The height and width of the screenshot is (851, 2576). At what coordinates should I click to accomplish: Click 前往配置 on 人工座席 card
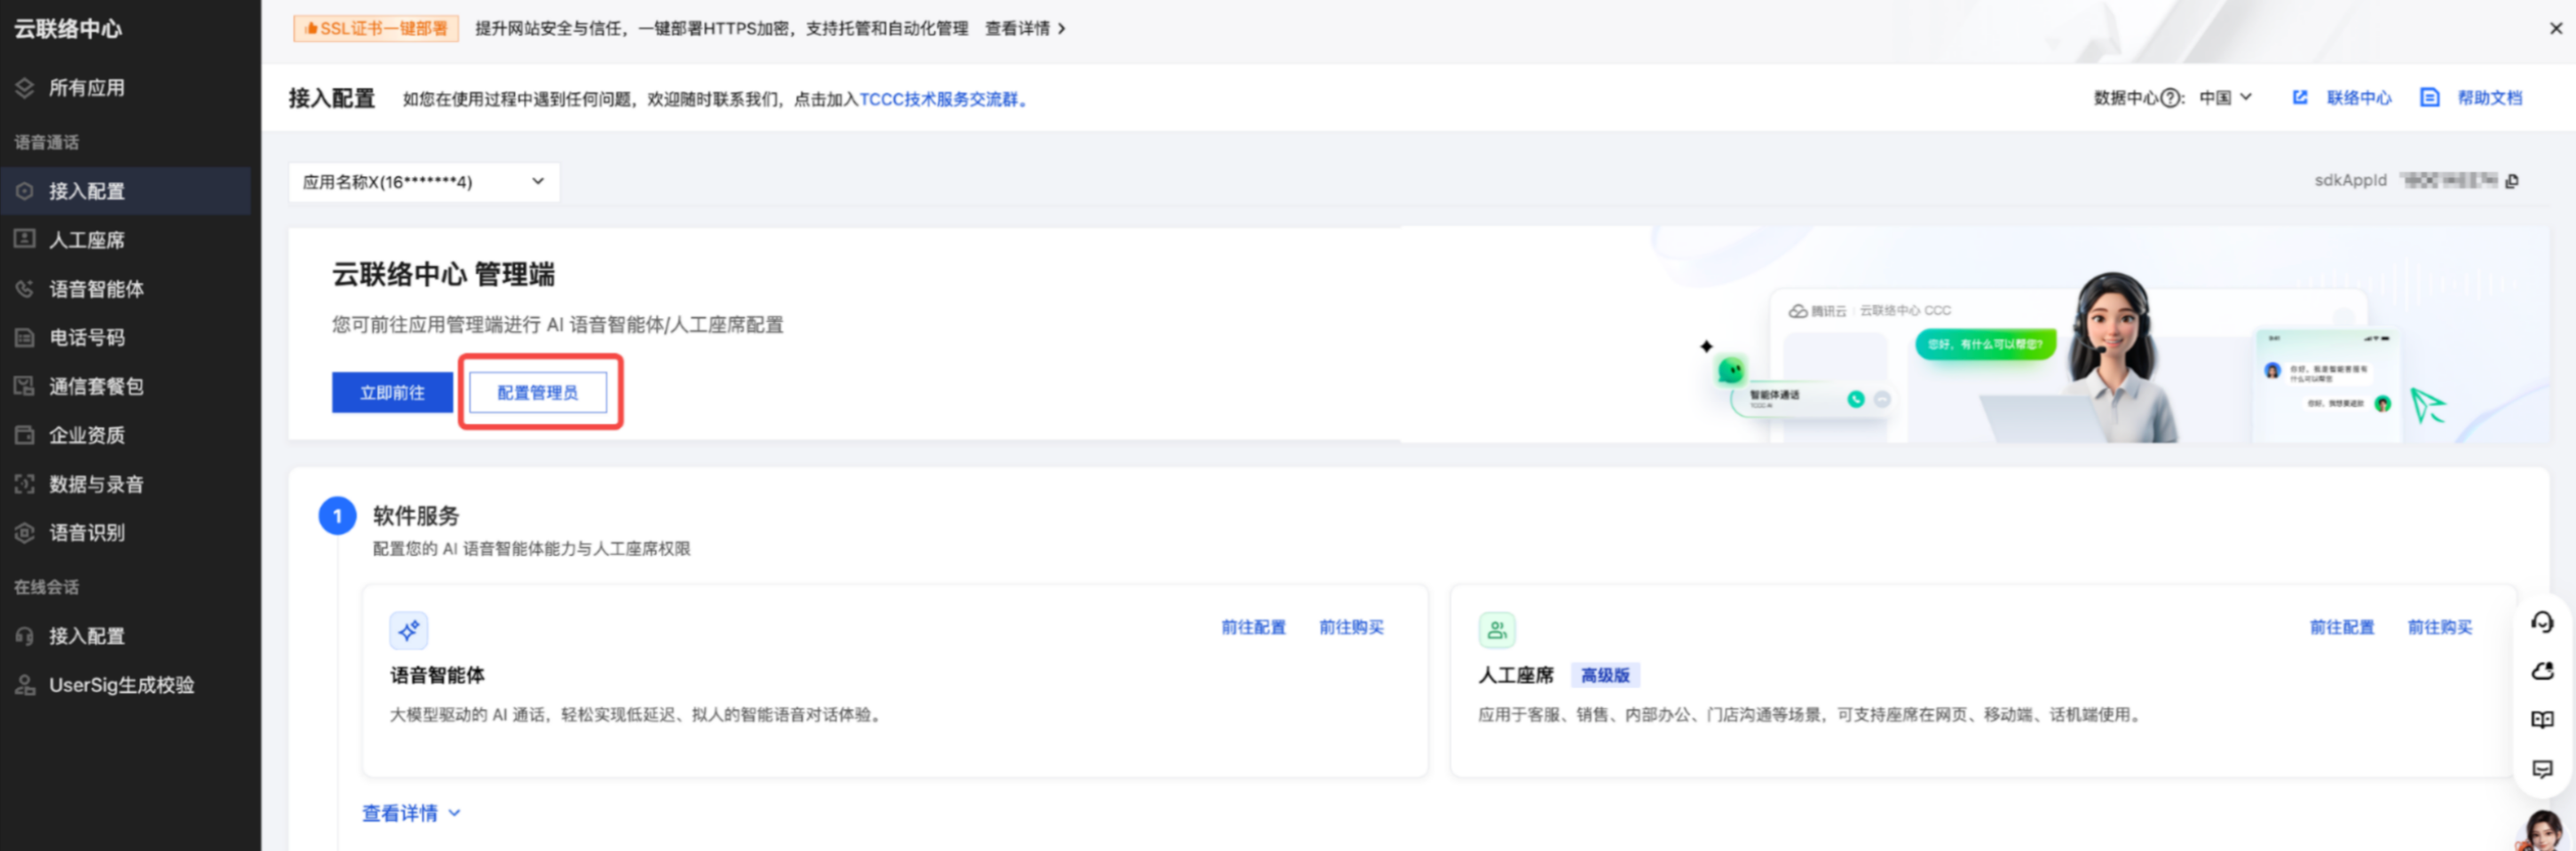click(x=2342, y=628)
